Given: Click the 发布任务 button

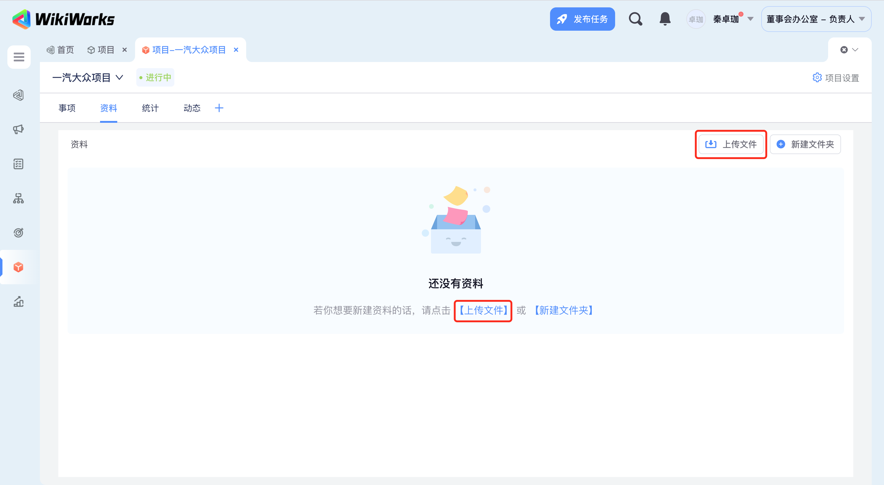Looking at the screenshot, I should click(x=582, y=19).
